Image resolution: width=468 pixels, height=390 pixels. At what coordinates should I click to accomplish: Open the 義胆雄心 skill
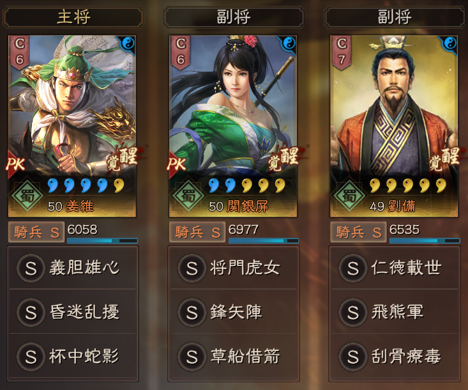click(73, 267)
